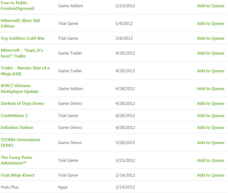This screenshot has height=193, width=228.
Task: Open Minecraft: Xbox 360 Edition title
Action: (x=20, y=23)
